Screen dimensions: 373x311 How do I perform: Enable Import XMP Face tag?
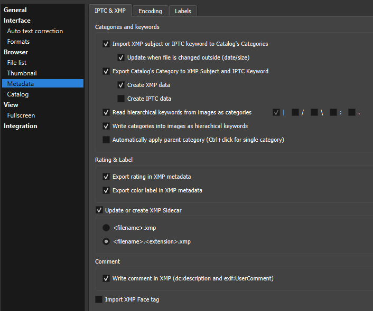coord(99,299)
